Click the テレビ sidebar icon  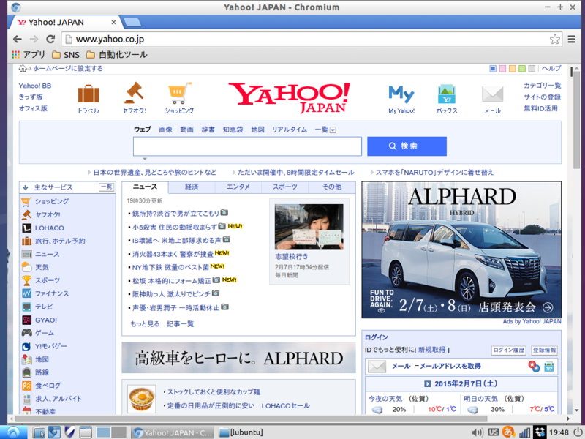pyautogui.click(x=26, y=307)
